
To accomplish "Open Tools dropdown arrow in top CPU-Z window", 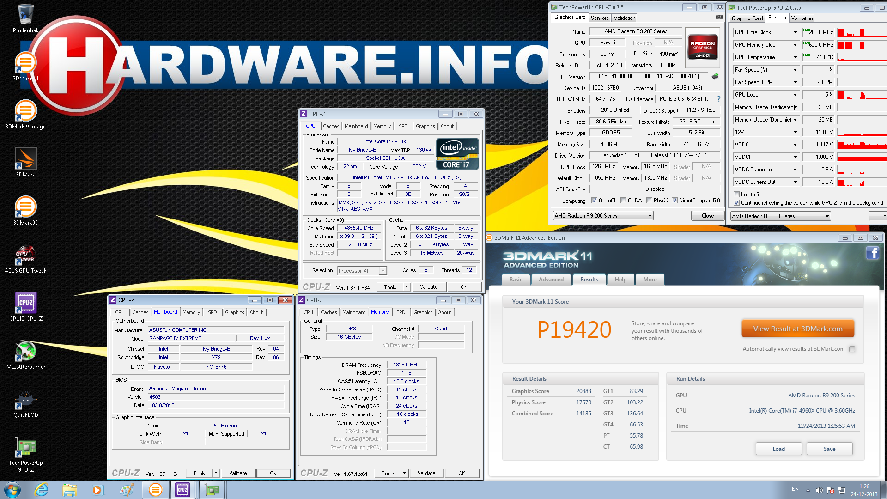I will (407, 287).
